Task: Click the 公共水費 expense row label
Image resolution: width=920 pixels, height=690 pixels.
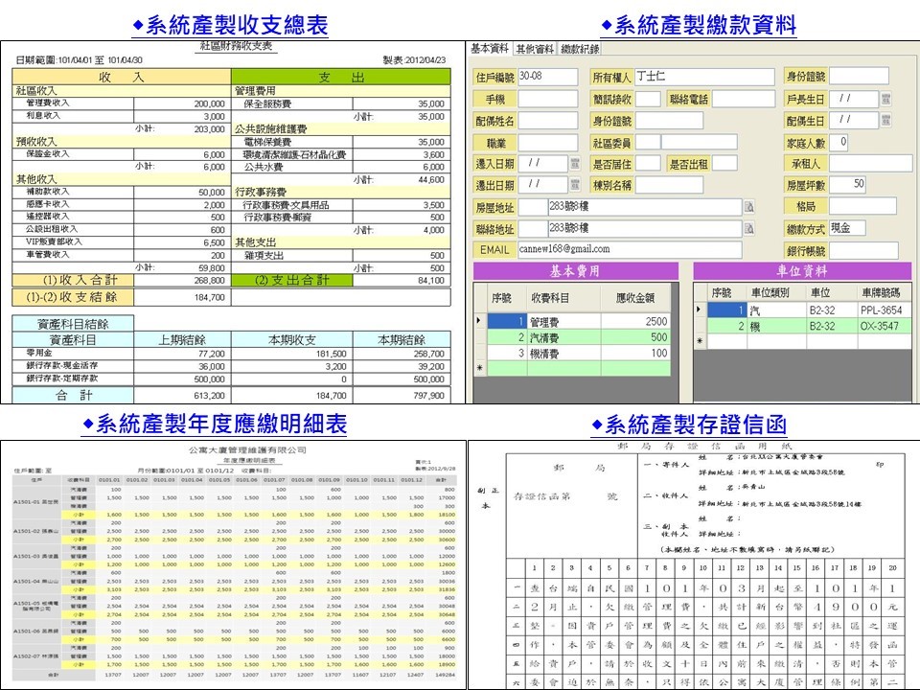Action: pos(264,167)
